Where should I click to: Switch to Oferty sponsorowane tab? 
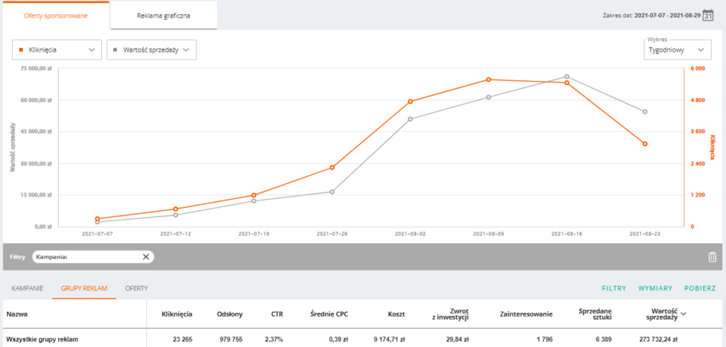coord(56,16)
